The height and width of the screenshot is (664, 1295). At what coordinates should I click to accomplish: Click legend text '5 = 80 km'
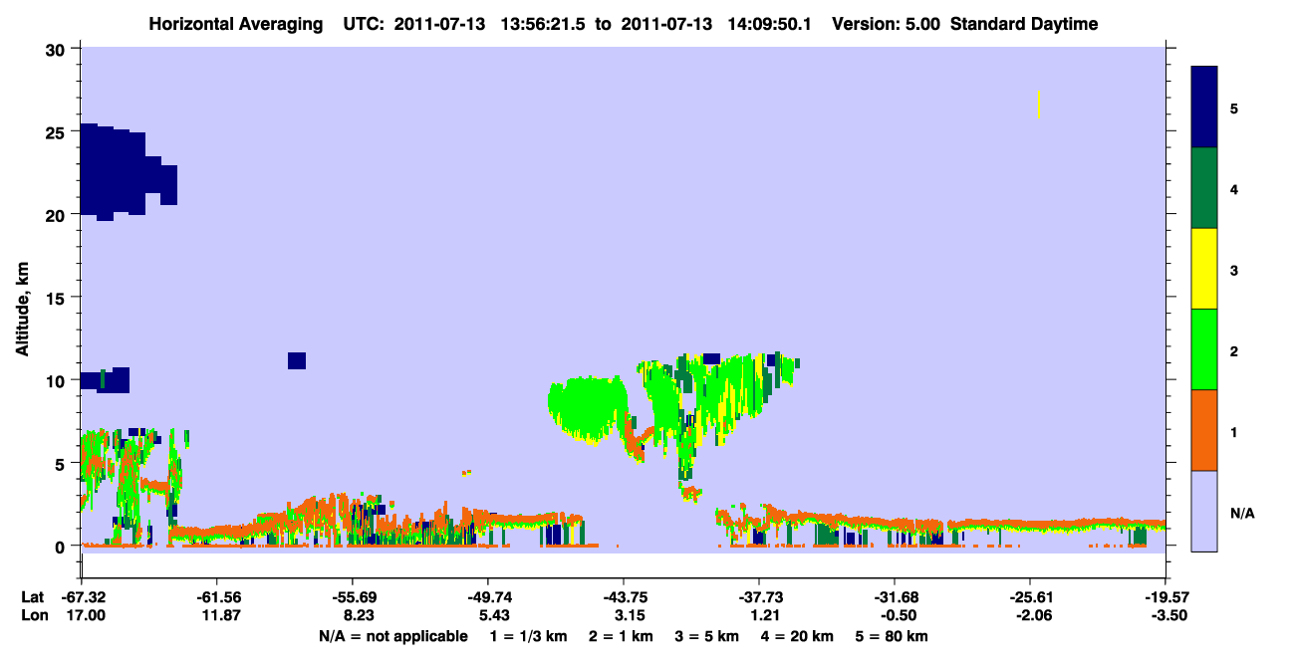(892, 636)
